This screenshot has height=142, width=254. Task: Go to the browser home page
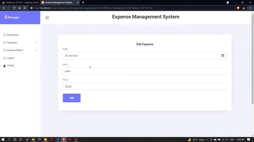tap(19, 8)
